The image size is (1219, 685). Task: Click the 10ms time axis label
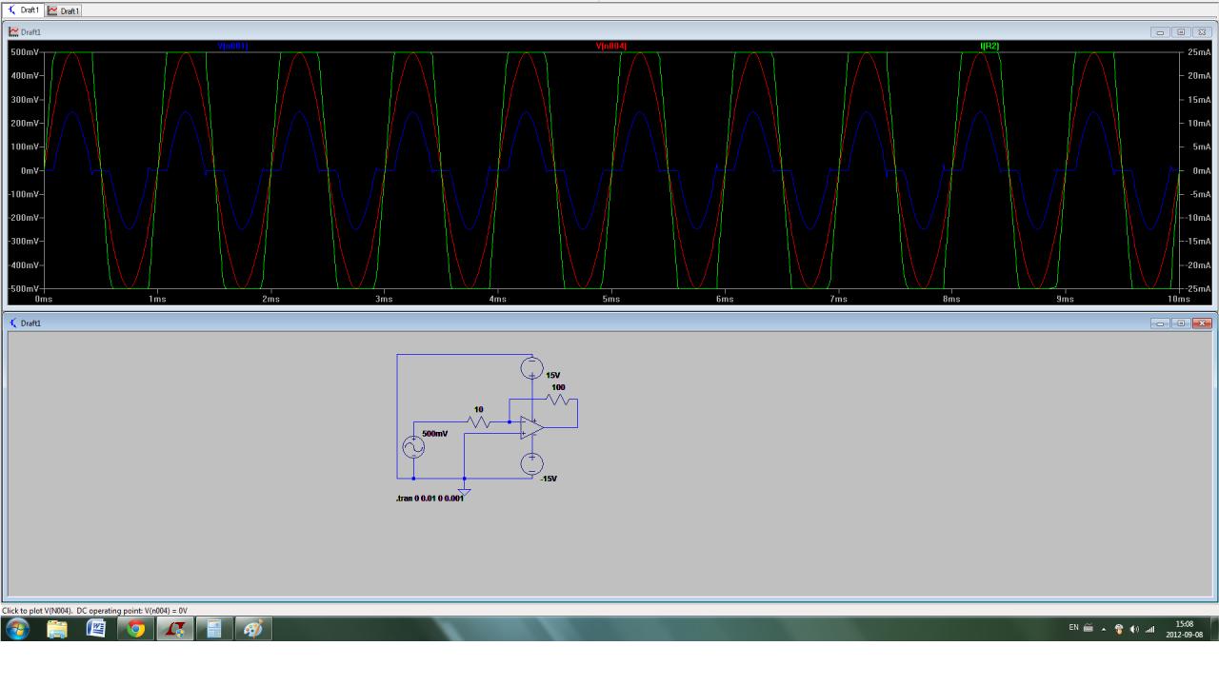tap(1178, 299)
